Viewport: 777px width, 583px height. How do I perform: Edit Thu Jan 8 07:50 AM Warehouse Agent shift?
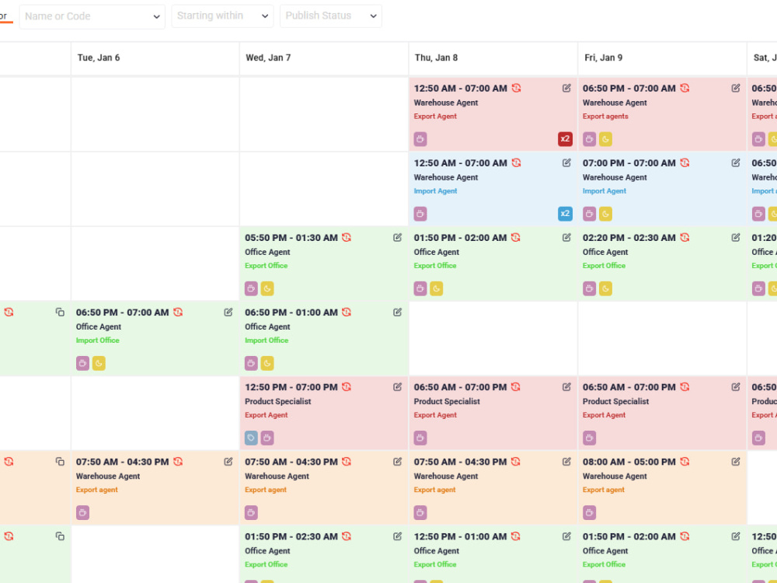tap(566, 462)
